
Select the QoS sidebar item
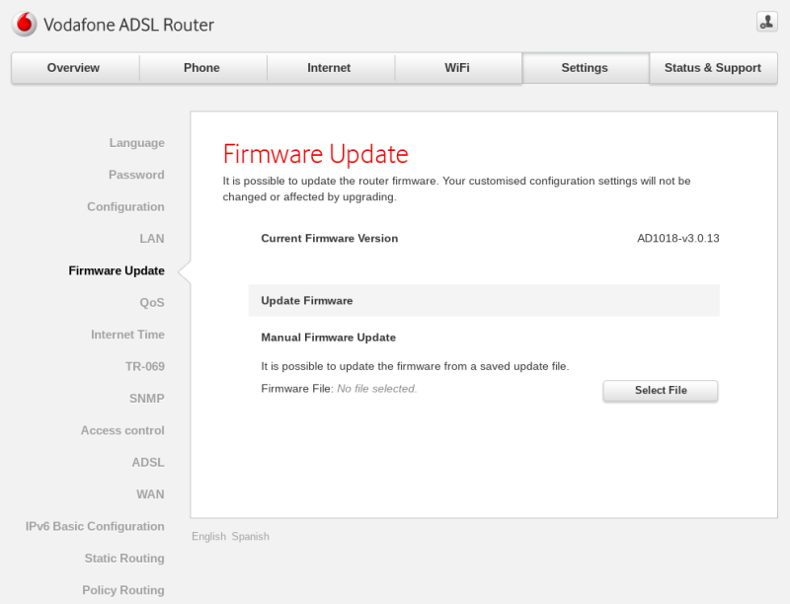pyautogui.click(x=152, y=303)
